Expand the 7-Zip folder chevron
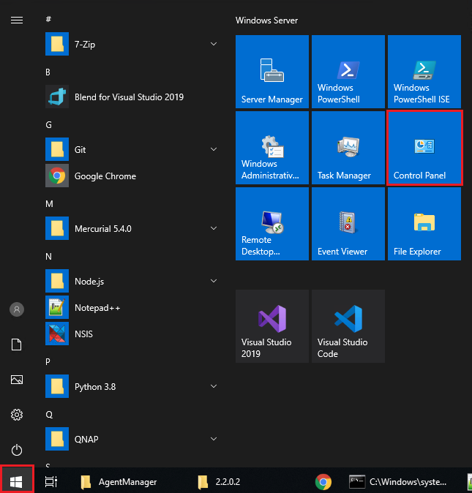Image resolution: width=472 pixels, height=493 pixels. point(214,44)
